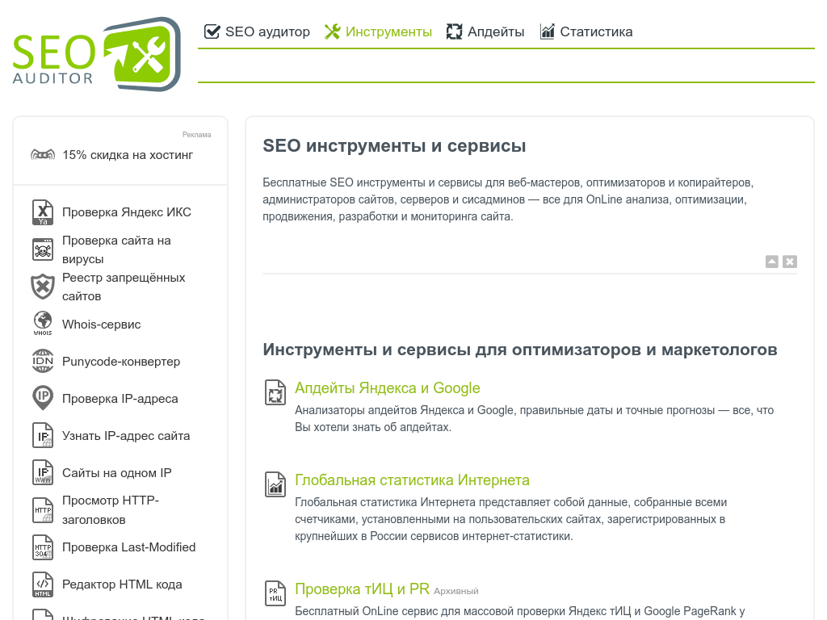The width and height of the screenshot is (827, 620).
Task: Click the shield icon for Реестр запрещённых сайтов
Action: pyautogui.click(x=43, y=287)
